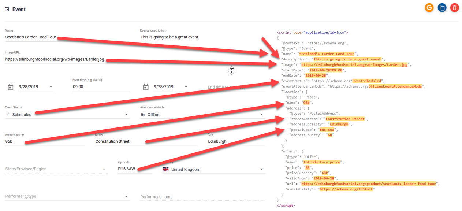The height and width of the screenshot is (211, 462).
Task: Click the "https://schema.org/InStock" availability value
Action: [347, 189]
